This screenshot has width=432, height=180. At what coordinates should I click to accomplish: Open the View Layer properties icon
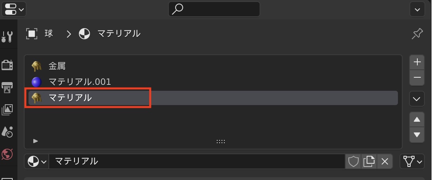7,109
